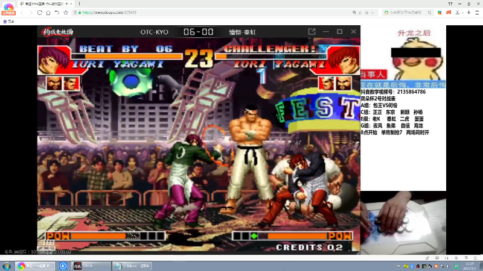Expand the address bar dropdown chevron
The width and height of the screenshot is (483, 271).
(x=373, y=13)
